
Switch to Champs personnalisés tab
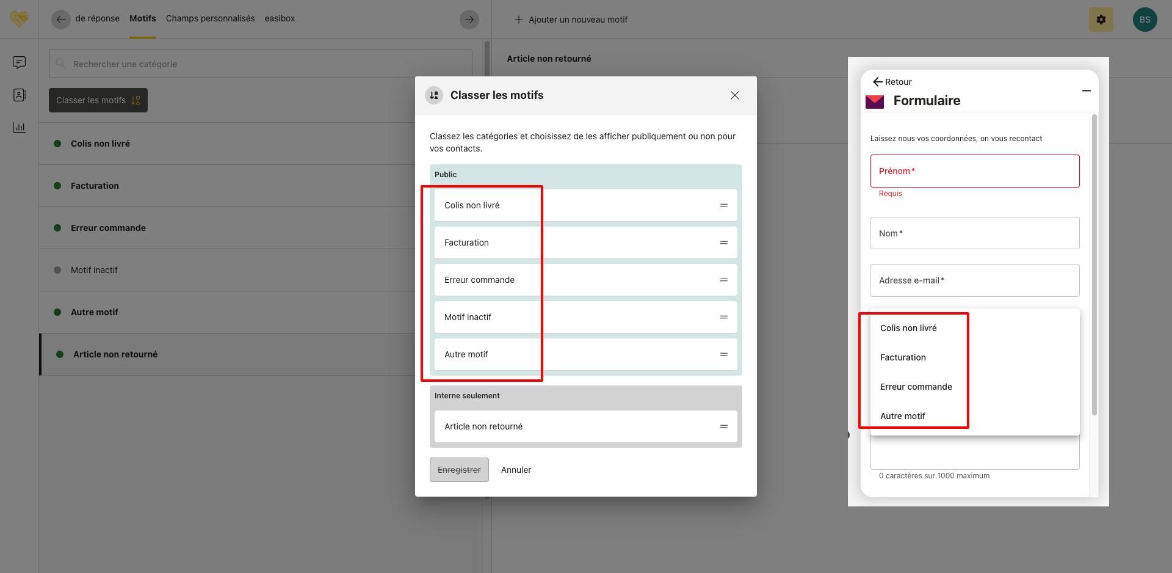[210, 18]
